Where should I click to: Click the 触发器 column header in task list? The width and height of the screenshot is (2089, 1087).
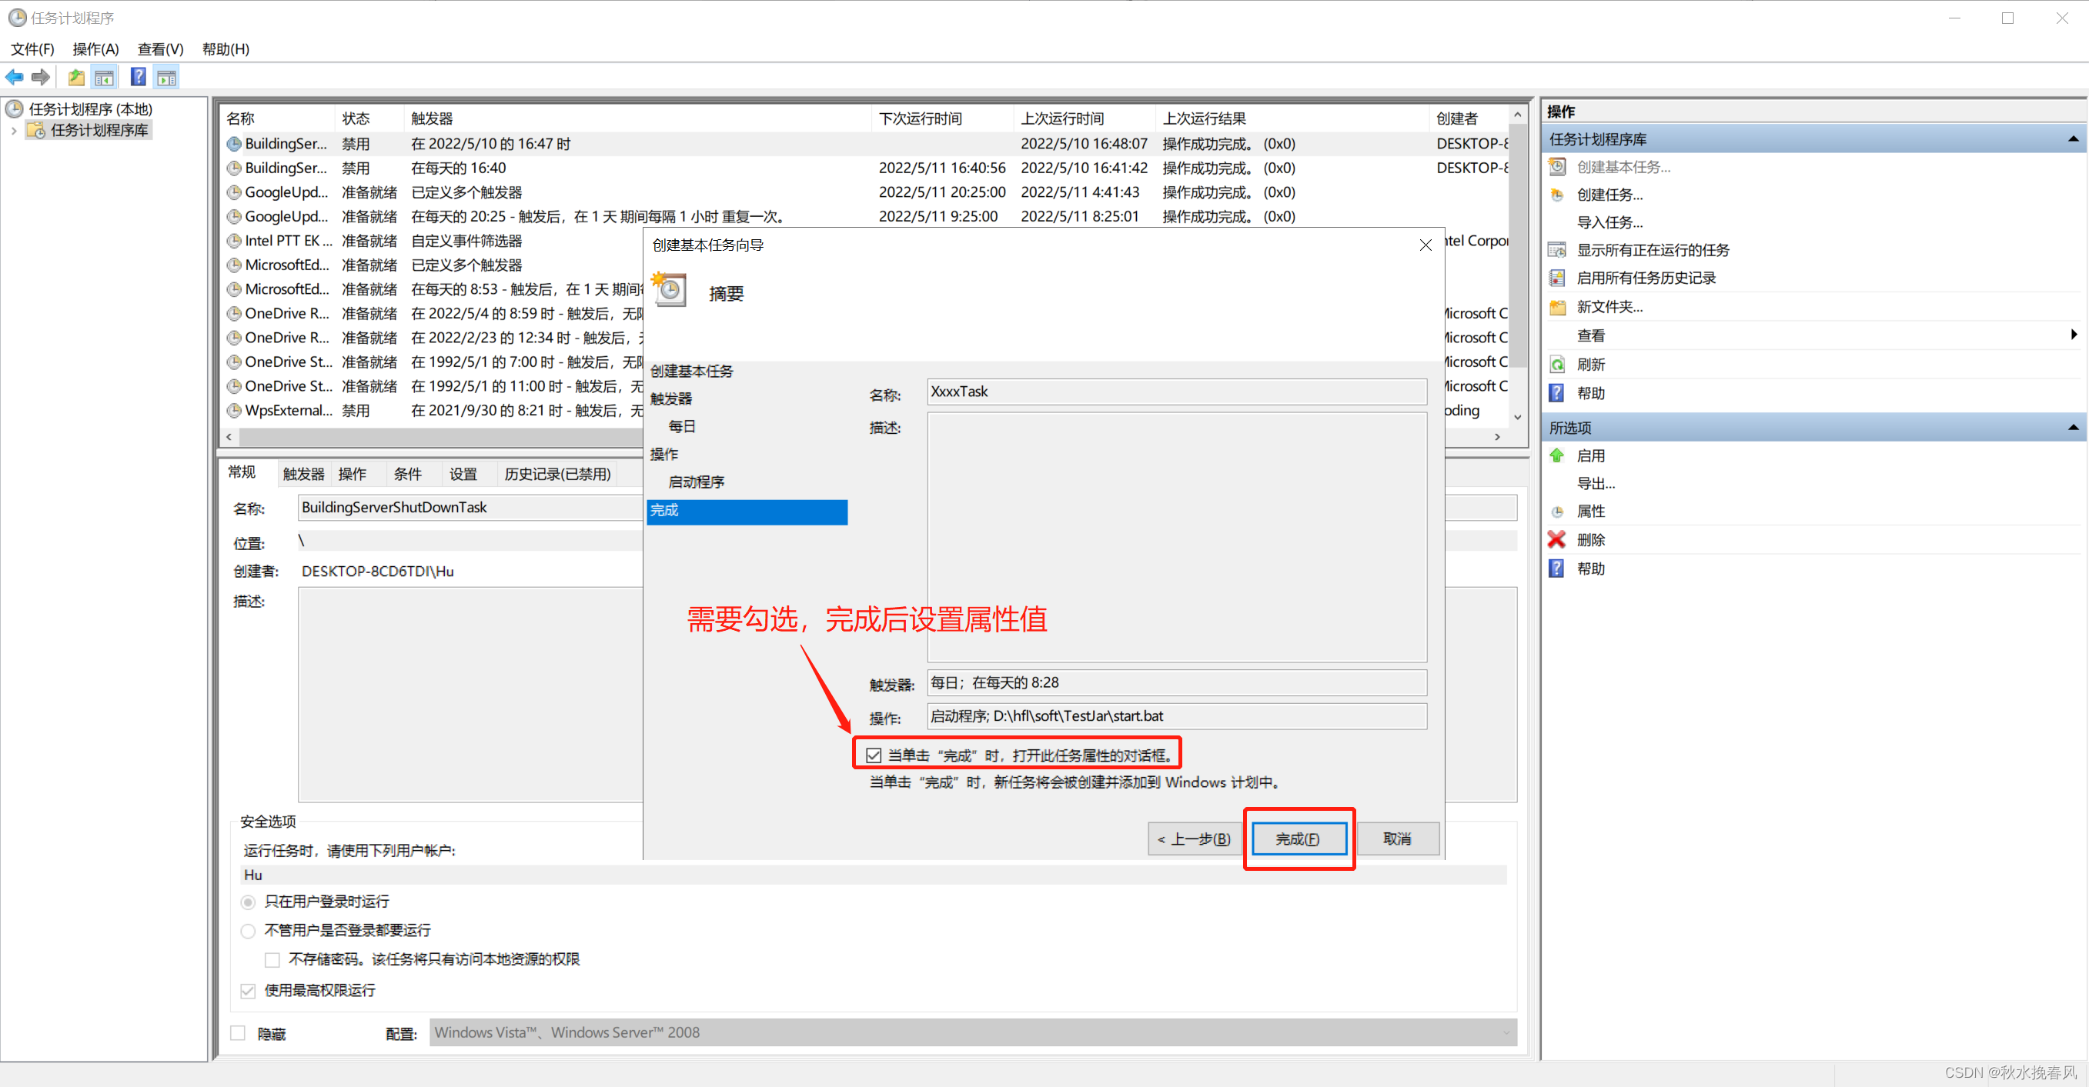(x=637, y=118)
